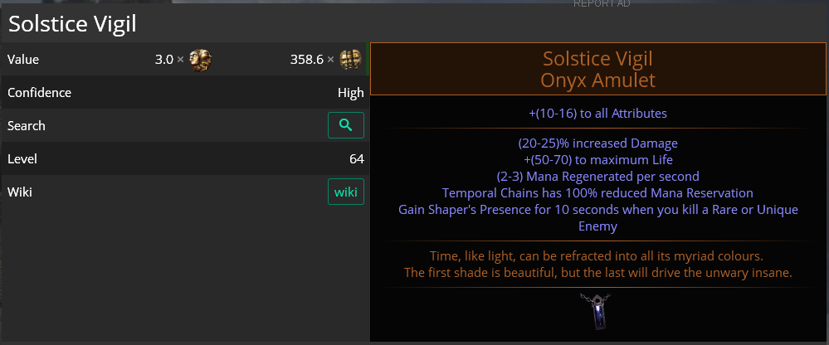Image resolution: width=829 pixels, height=345 pixels.
Task: Click the increased Damage modifier line
Action: [x=597, y=143]
